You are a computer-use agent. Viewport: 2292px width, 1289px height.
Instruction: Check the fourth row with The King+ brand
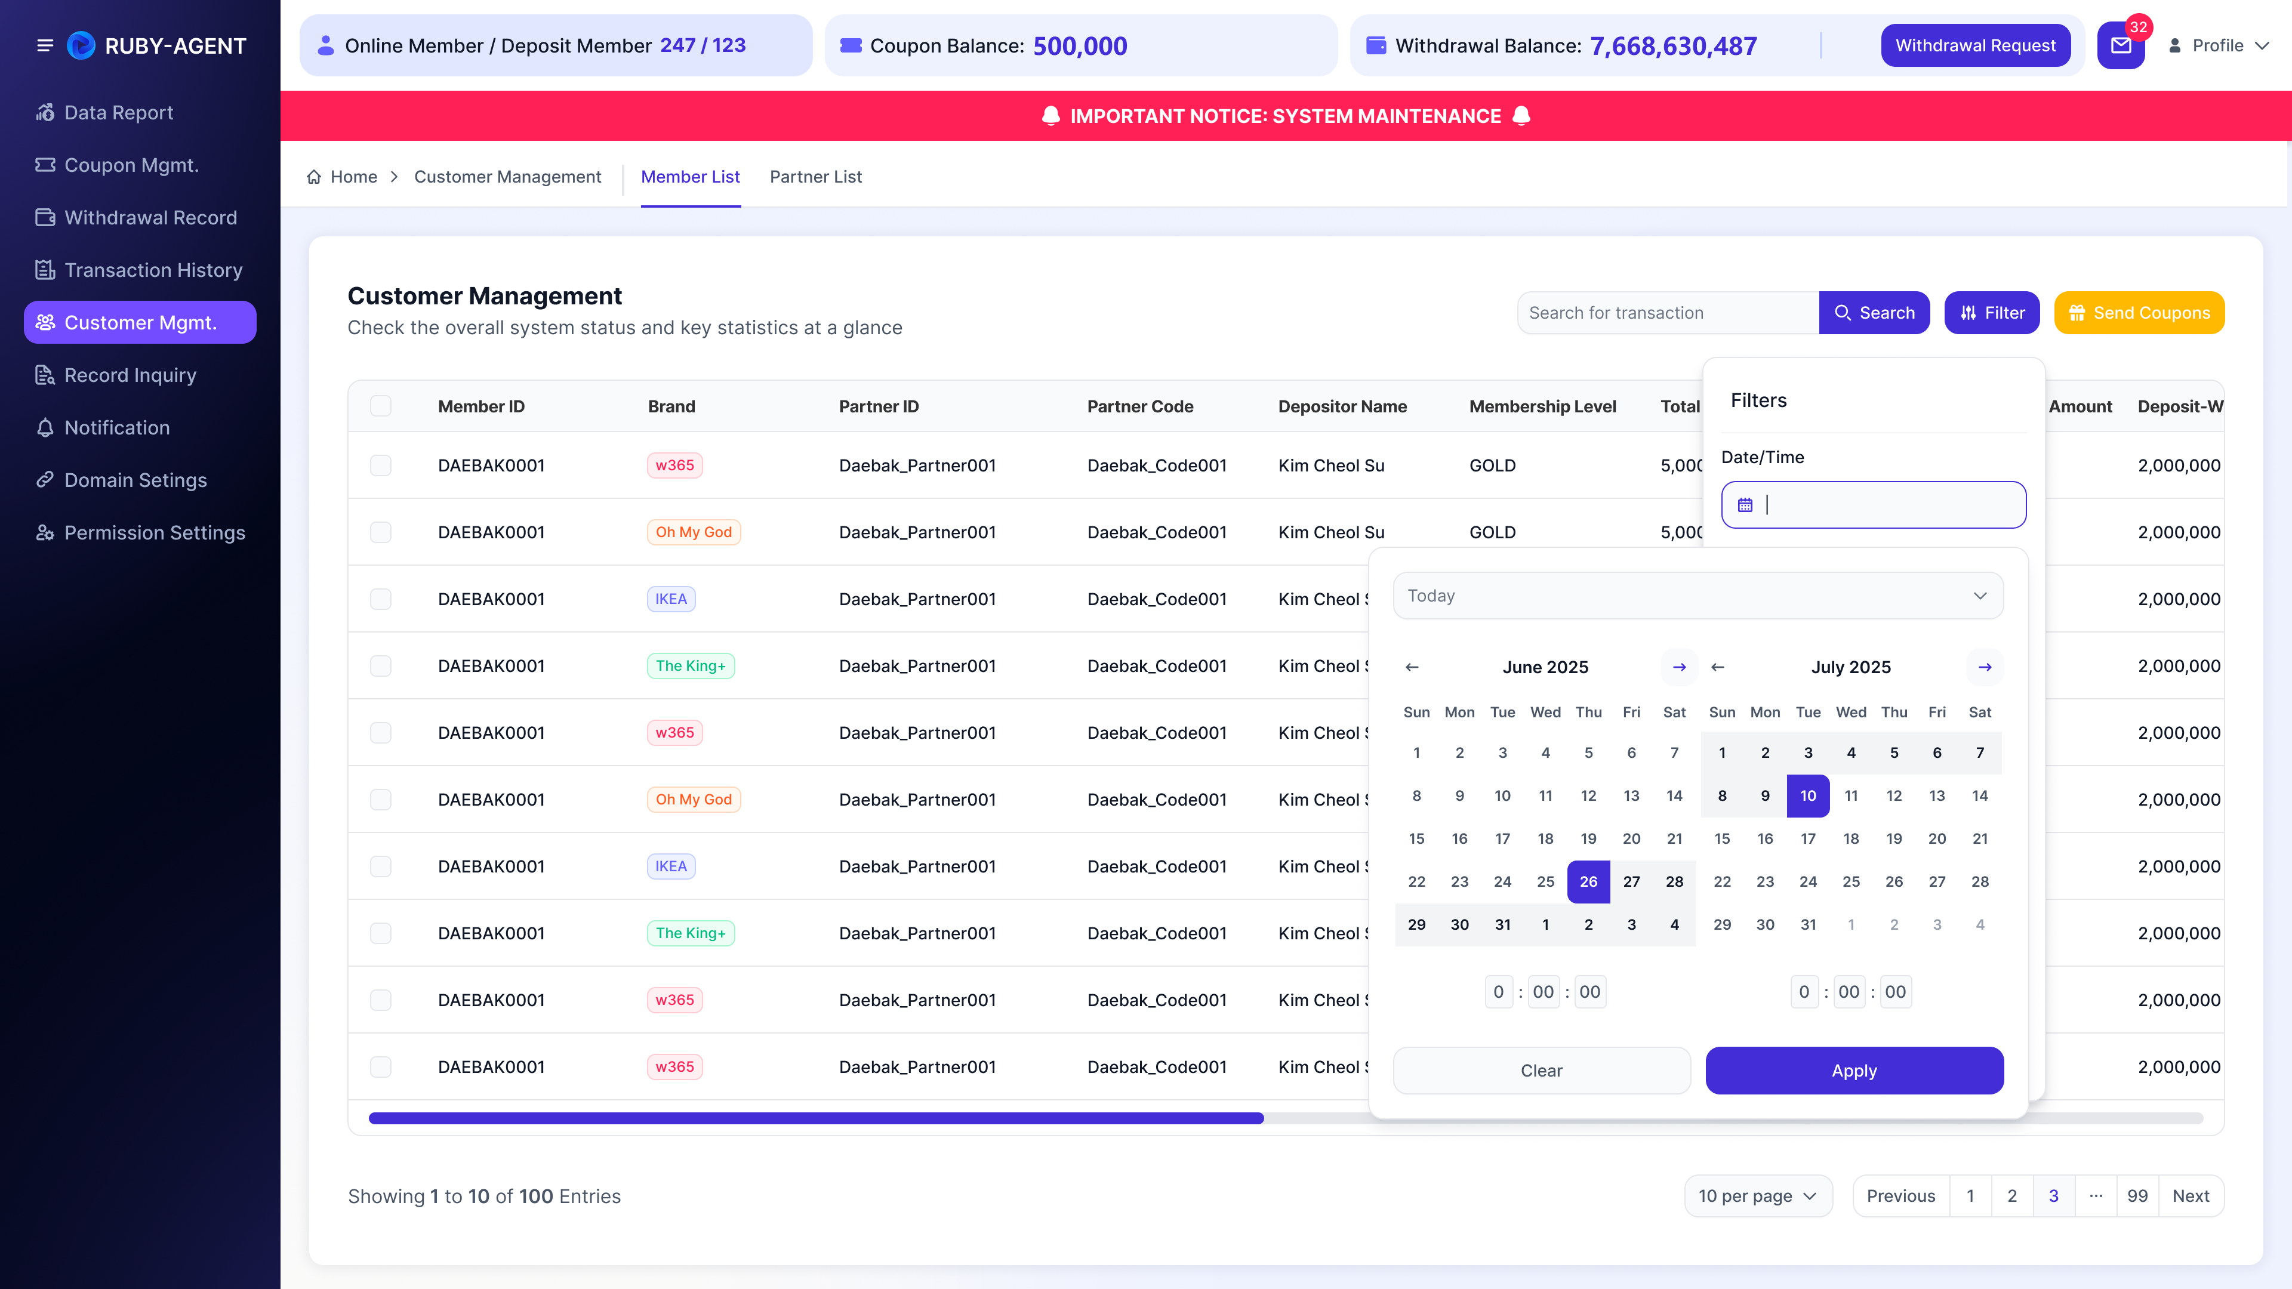pyautogui.click(x=381, y=665)
